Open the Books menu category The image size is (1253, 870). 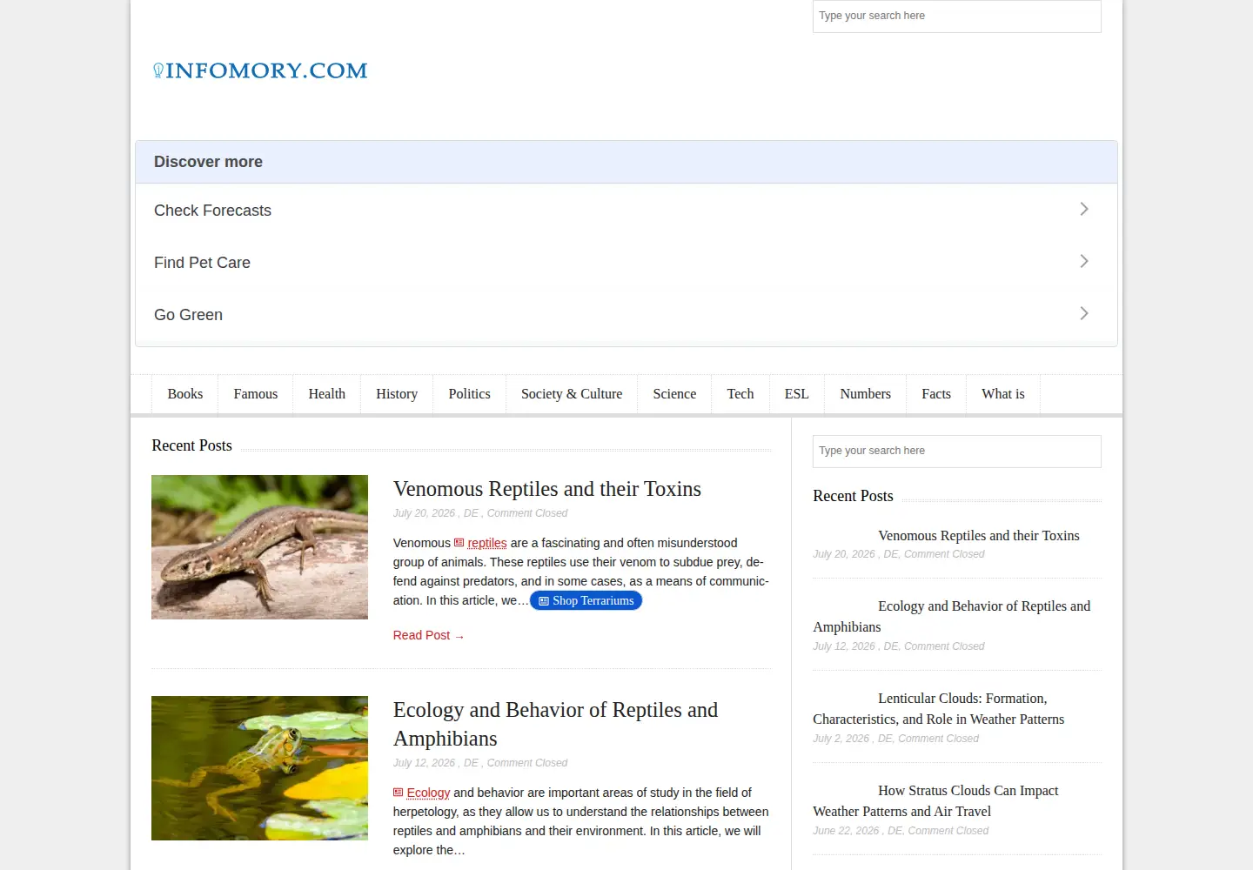coord(185,394)
